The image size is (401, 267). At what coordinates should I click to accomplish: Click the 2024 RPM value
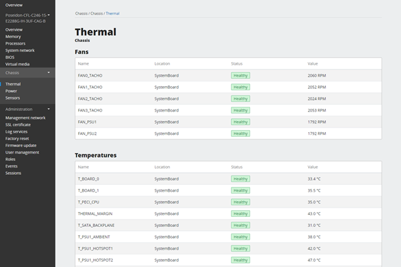(317, 99)
